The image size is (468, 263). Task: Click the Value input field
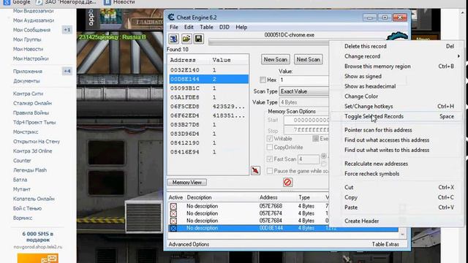click(x=304, y=80)
